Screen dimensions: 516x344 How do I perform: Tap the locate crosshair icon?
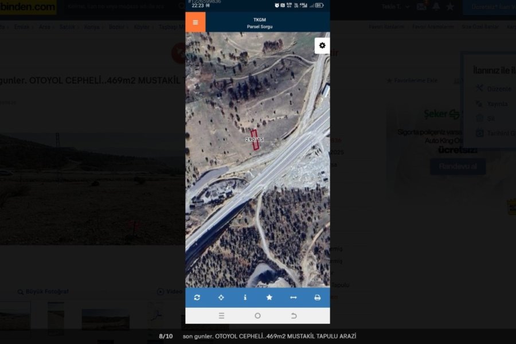tap(221, 298)
